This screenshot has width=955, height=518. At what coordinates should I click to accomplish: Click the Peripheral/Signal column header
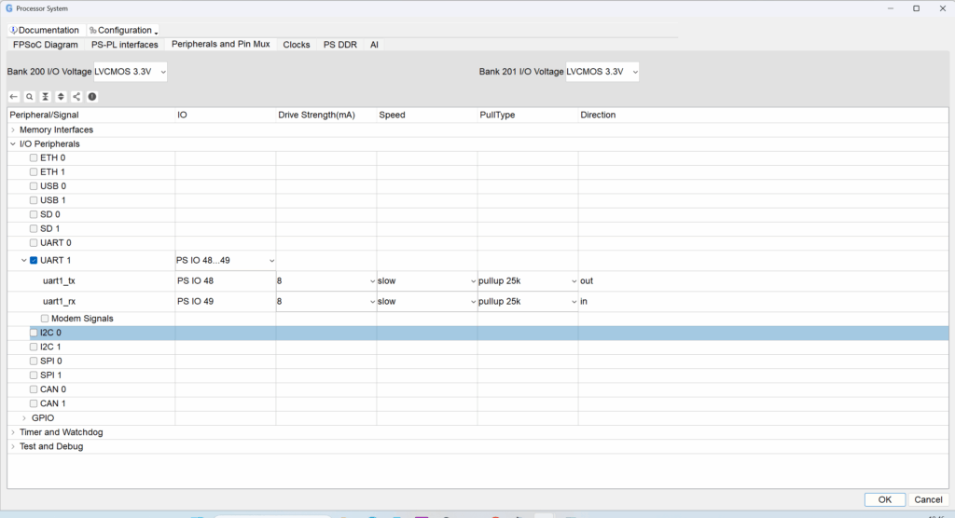91,115
